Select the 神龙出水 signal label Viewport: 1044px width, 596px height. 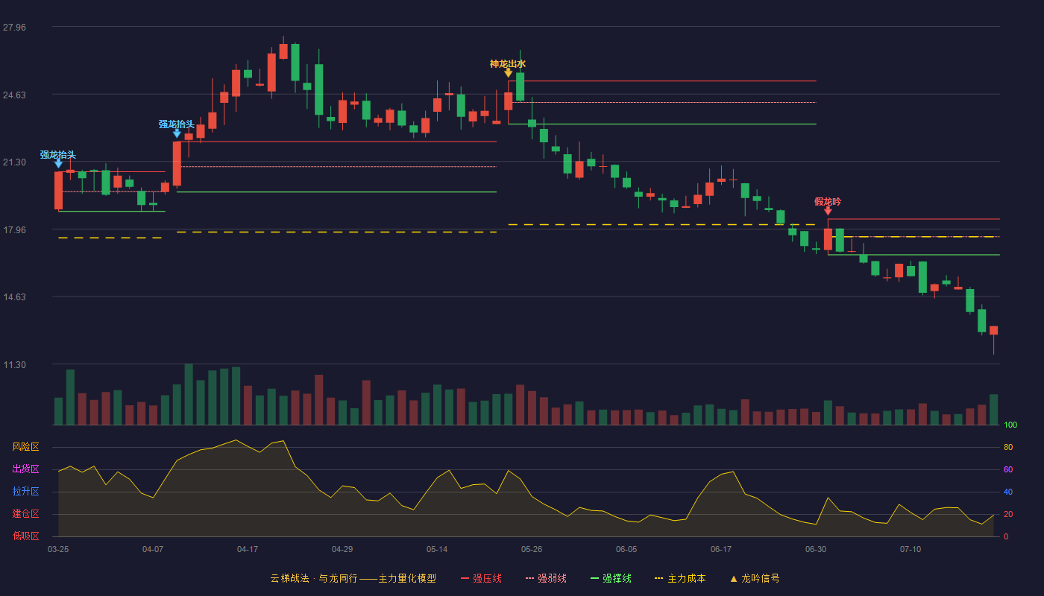[508, 63]
